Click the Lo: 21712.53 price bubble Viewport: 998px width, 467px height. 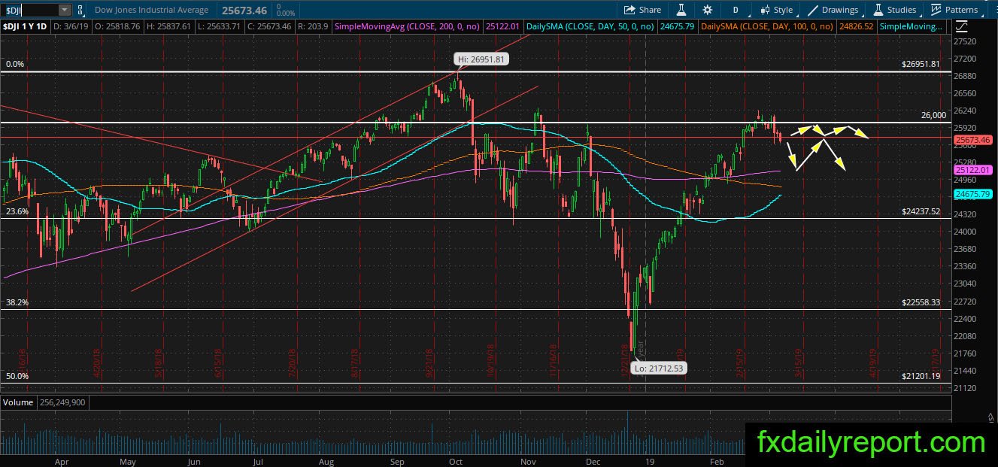coord(658,368)
